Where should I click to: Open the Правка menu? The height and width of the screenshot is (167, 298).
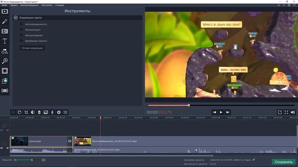pos(14,5)
